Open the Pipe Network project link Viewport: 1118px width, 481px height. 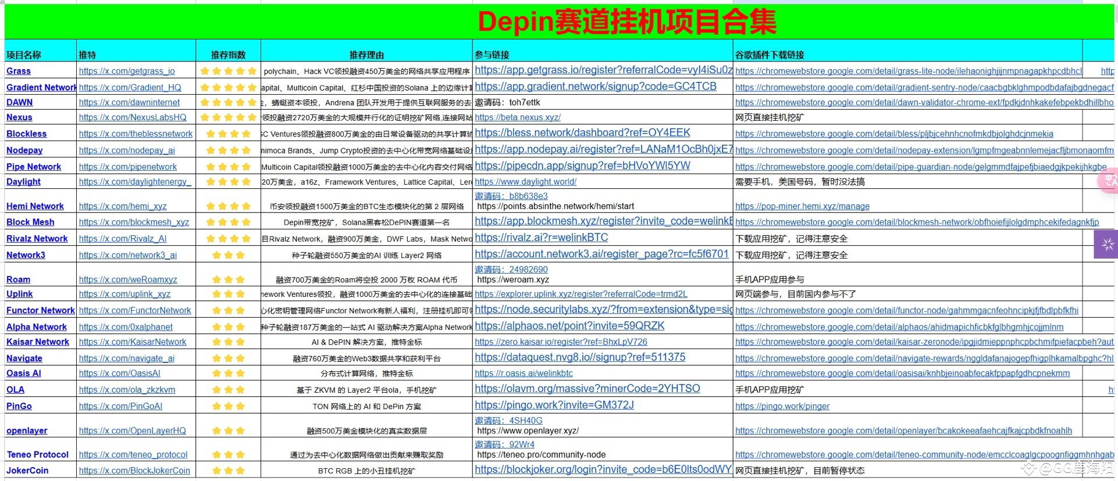click(34, 167)
